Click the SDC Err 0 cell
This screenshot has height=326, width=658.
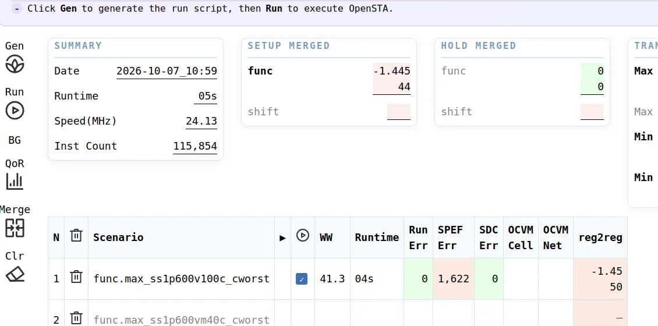coord(489,279)
